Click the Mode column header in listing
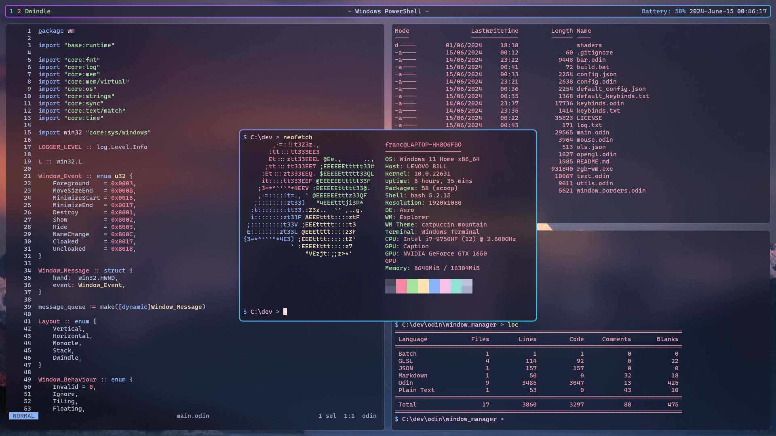This screenshot has height=436, width=776. click(x=402, y=31)
